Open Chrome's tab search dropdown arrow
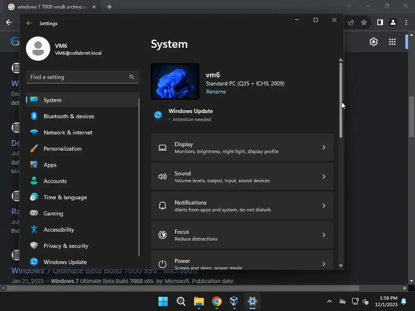415x311 pixels. 350,6
